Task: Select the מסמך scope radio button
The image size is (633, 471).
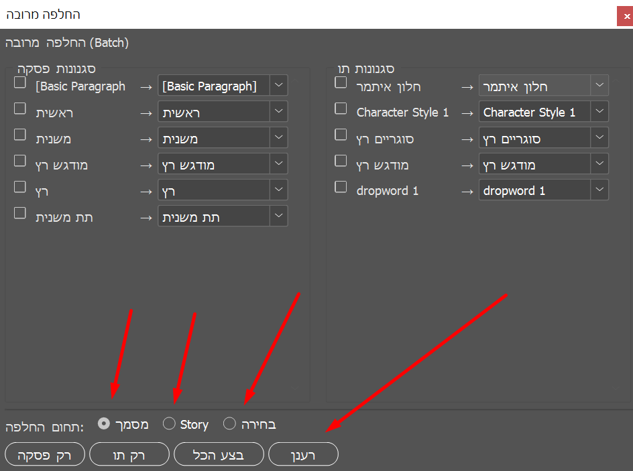Action: click(104, 423)
